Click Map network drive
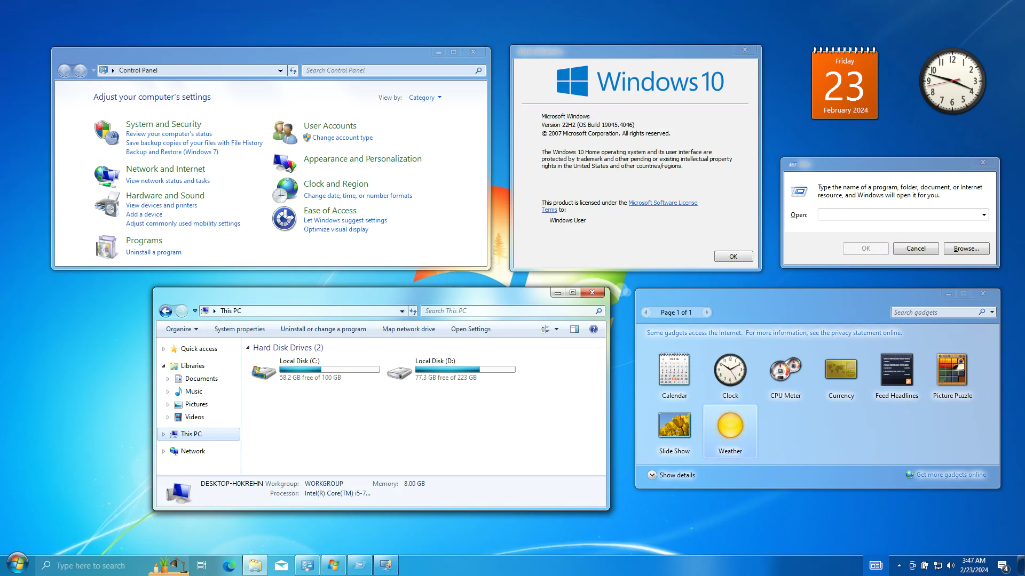Image resolution: width=1025 pixels, height=576 pixels. (x=408, y=329)
